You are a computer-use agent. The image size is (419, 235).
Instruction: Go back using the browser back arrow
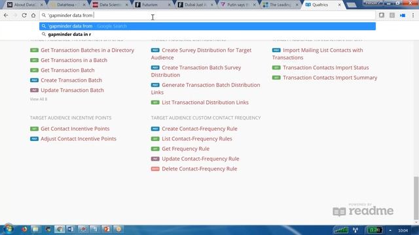click(6, 16)
